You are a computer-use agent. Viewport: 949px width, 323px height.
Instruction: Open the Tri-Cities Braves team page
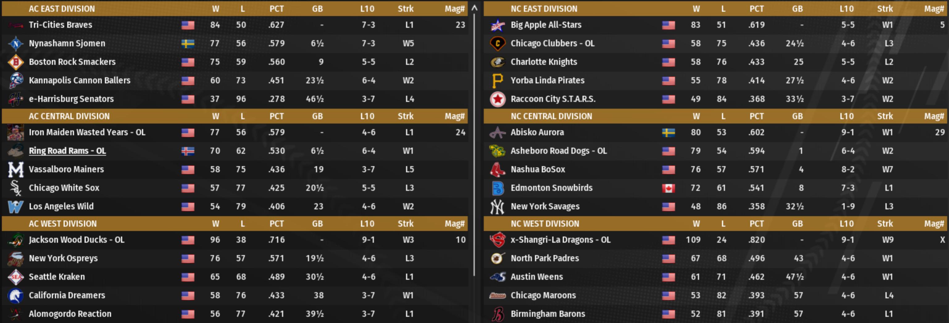point(60,25)
